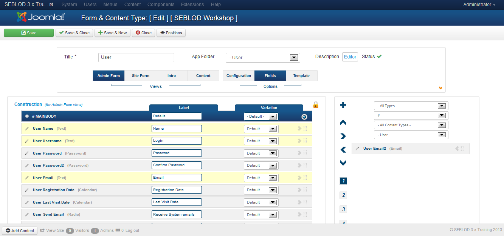This screenshot has width=504, height=236.
Task: Select page 3 in the pagination column
Action: click(343, 209)
